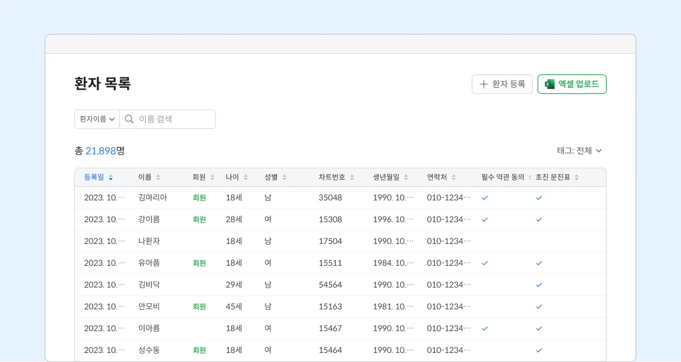This screenshot has height=362, width=681.
Task: Select patient name 나환자
Action: tap(149, 241)
